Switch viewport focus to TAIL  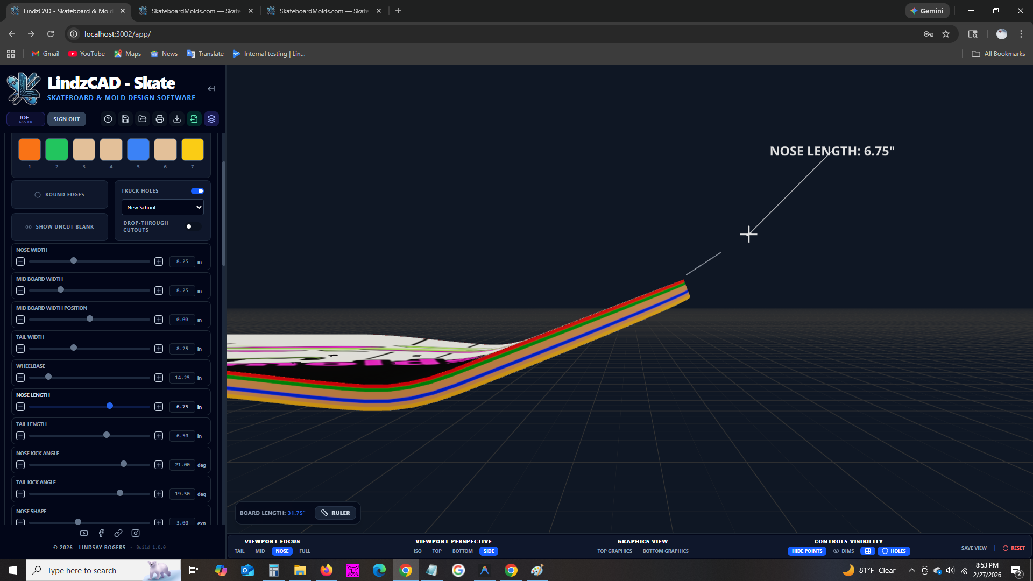(x=239, y=551)
